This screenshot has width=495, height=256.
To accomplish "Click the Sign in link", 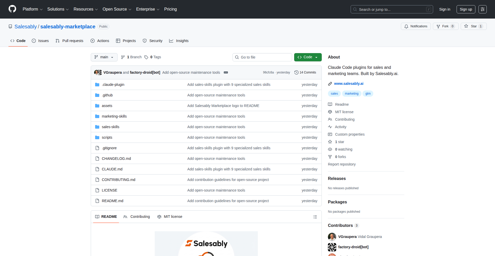I will click(445, 9).
